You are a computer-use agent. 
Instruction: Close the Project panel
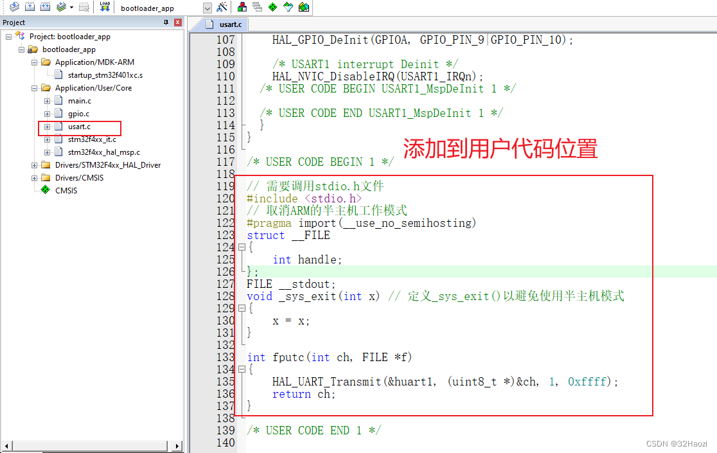[x=178, y=22]
